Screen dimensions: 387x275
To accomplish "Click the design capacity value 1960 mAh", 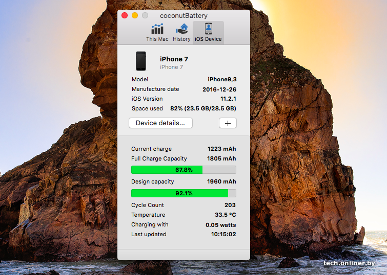I will click(221, 181).
